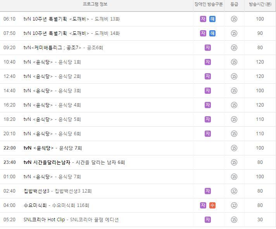Click the purple 자 icon for 수요미식회 116회
Image resolution: width=276 pixels, height=229 pixels.
click(203, 205)
